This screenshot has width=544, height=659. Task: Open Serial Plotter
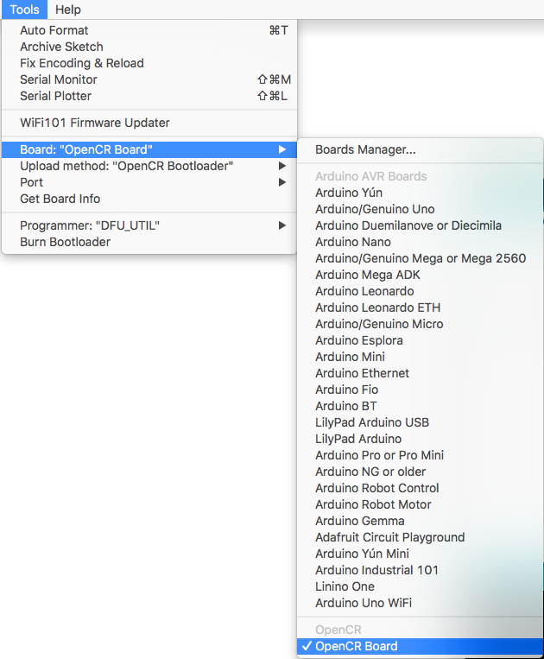(x=149, y=96)
